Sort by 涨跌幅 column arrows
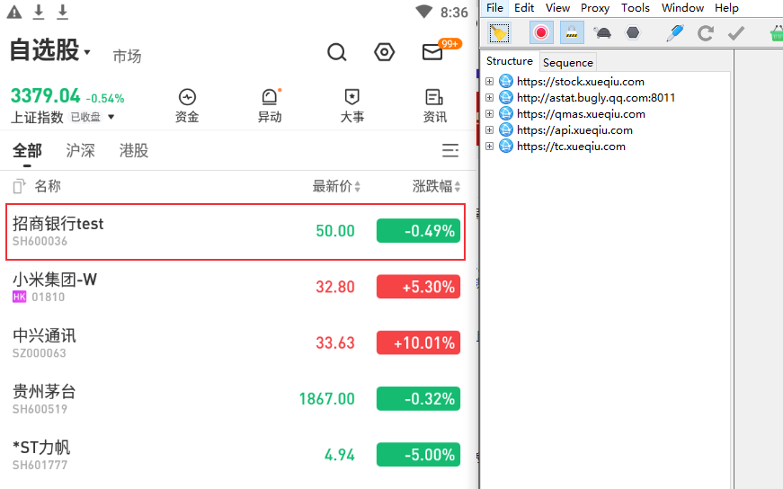 click(x=458, y=187)
